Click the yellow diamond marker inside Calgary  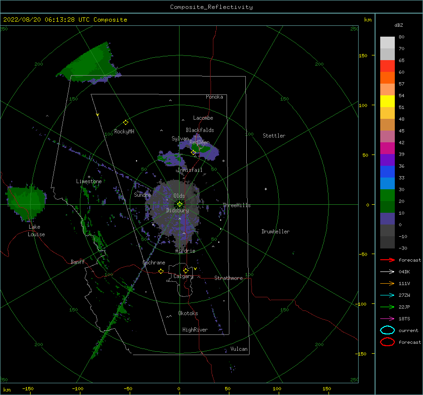(x=186, y=271)
